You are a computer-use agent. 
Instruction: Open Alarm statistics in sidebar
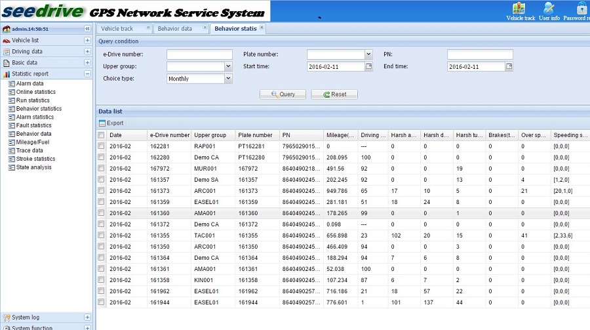tap(35, 117)
